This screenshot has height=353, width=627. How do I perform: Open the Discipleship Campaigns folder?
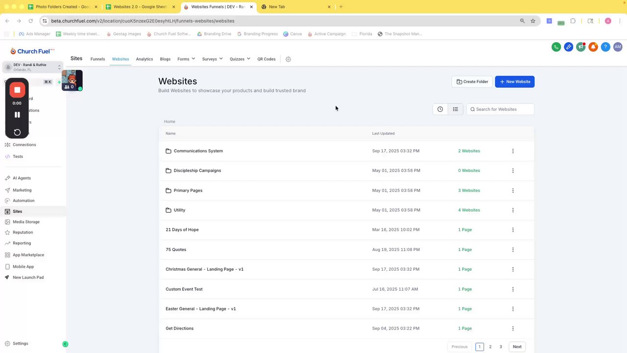(x=197, y=171)
